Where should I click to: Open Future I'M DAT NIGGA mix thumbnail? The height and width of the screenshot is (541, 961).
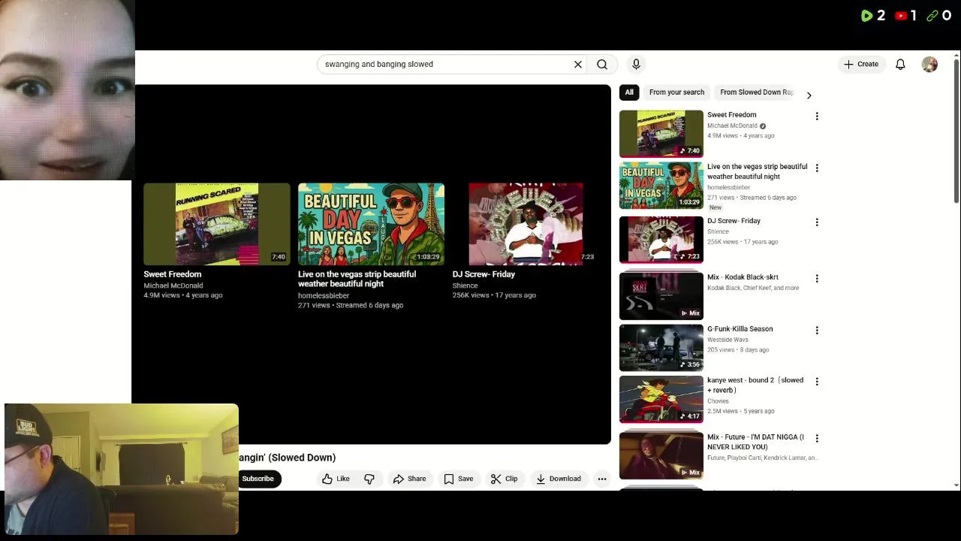(x=661, y=455)
